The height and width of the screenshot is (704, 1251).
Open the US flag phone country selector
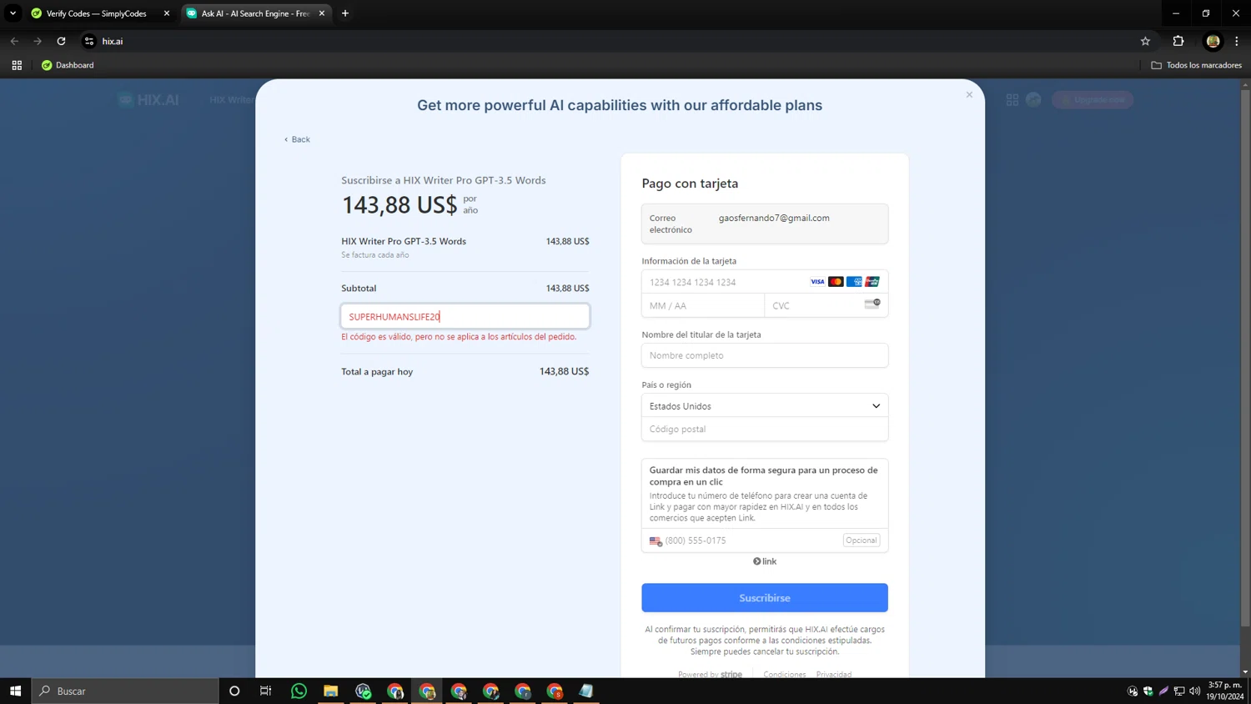coord(656,541)
